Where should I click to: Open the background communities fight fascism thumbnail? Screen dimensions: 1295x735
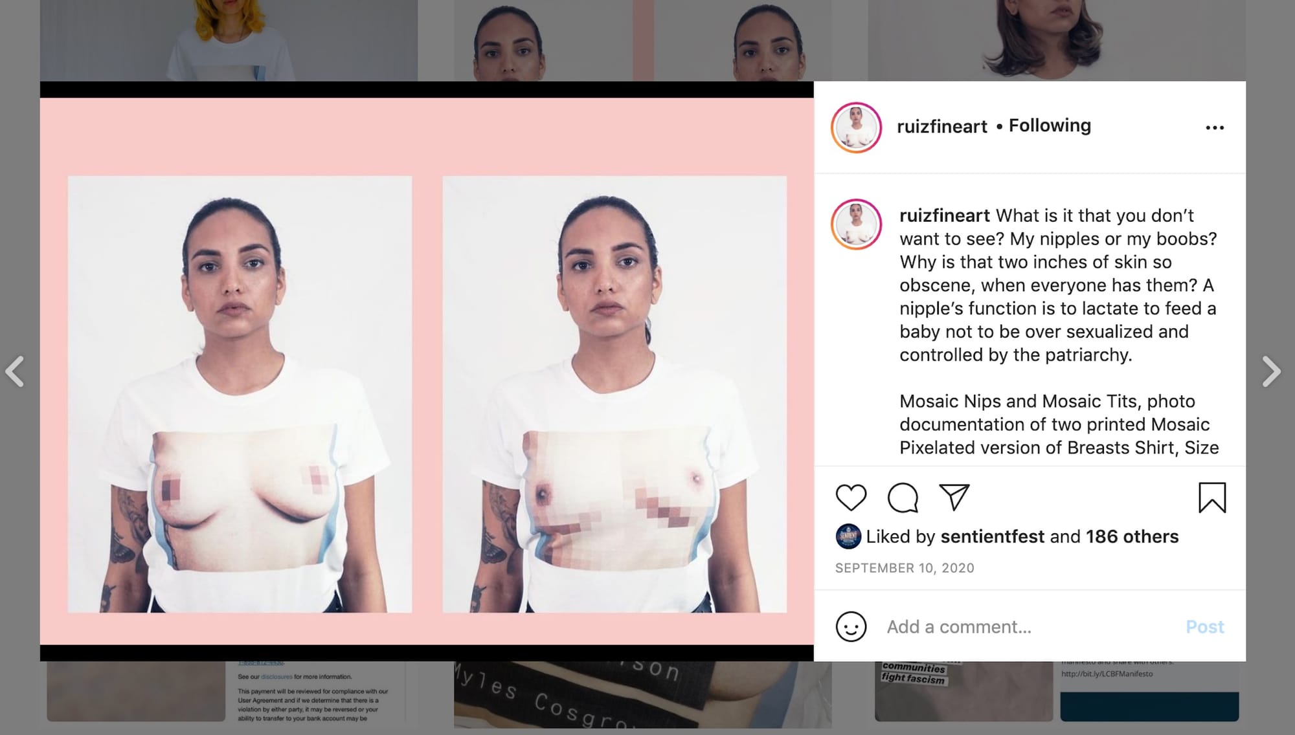pos(963,691)
